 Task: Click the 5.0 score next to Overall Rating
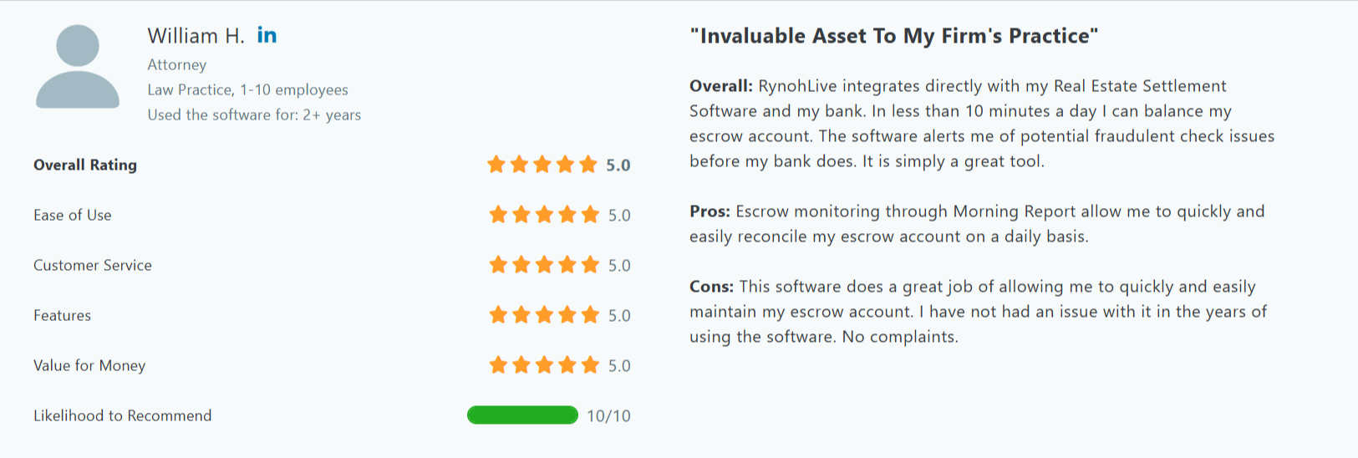click(618, 165)
